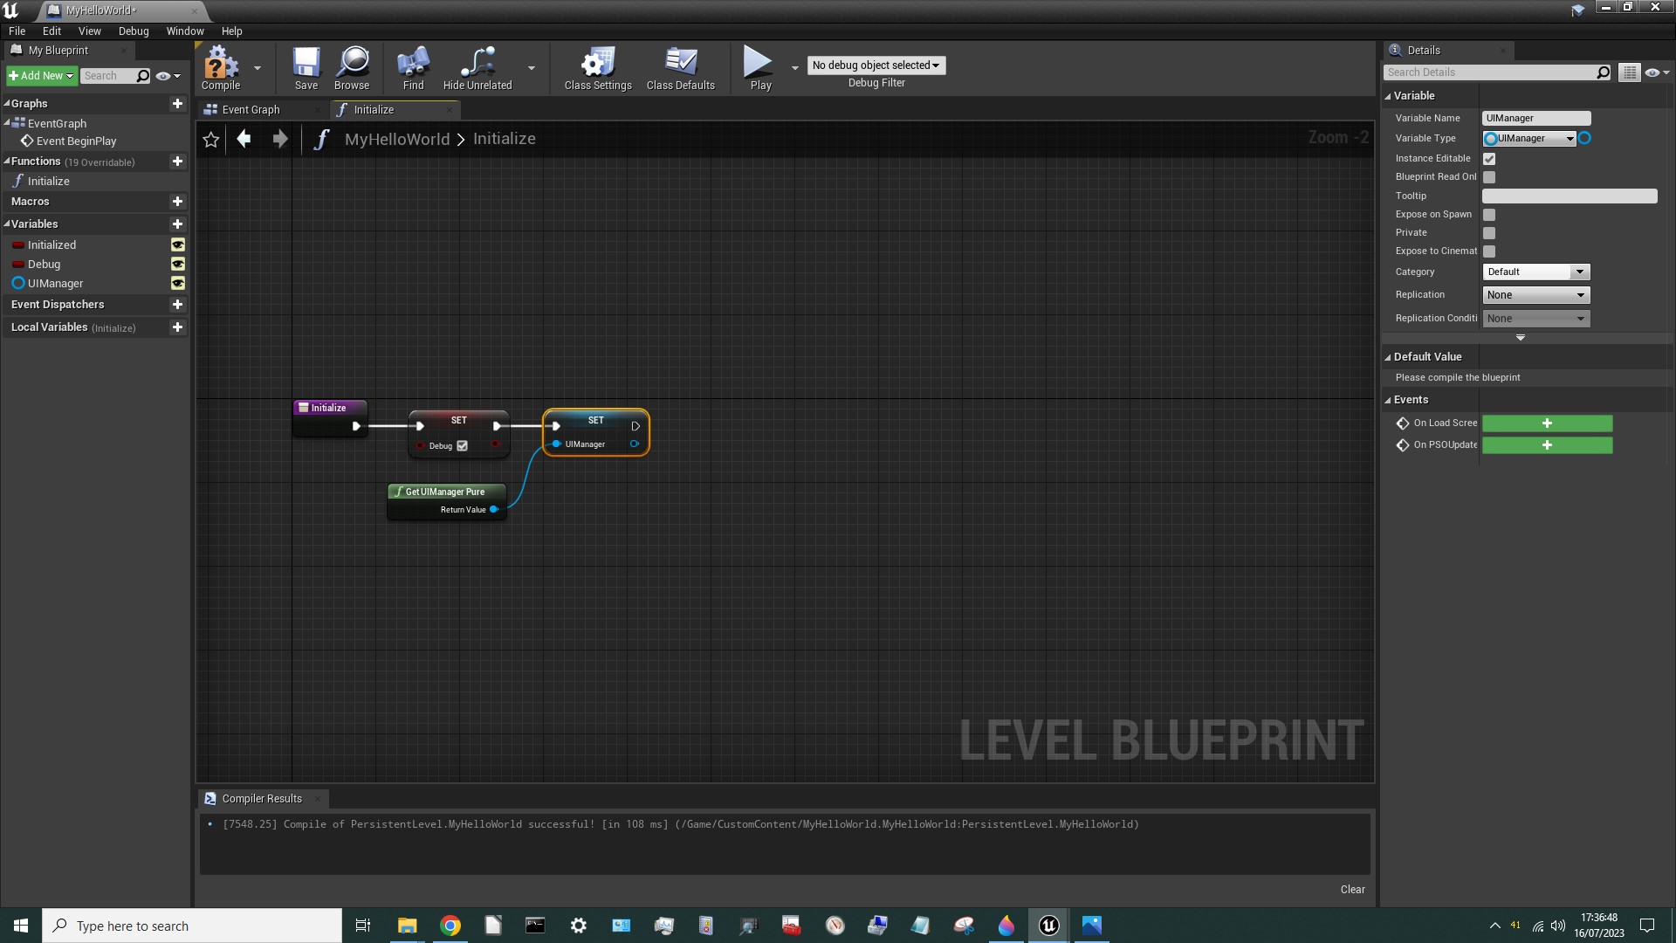
Task: Open the Debug menu
Action: pos(134,31)
